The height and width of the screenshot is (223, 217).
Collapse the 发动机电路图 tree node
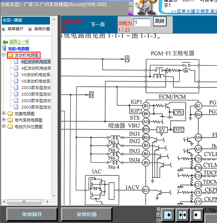pyautogui.click(x=4, y=55)
